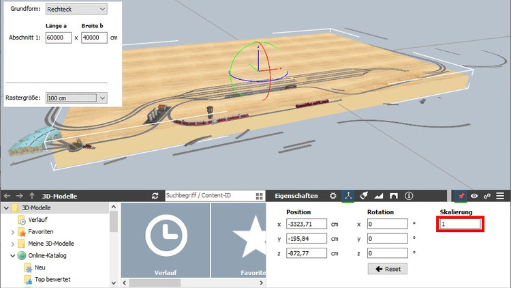Viewport: 511px width, 288px height.
Task: Open the info properties tab
Action: click(409, 196)
